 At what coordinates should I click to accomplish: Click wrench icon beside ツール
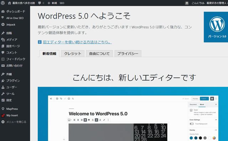(x=3, y=94)
